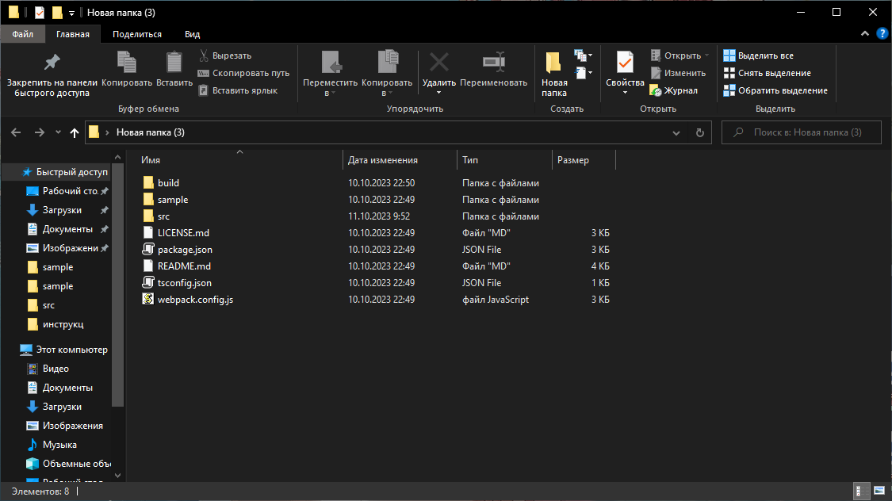Click the Help question mark icon
Screen dimensions: 892x501
881,34
